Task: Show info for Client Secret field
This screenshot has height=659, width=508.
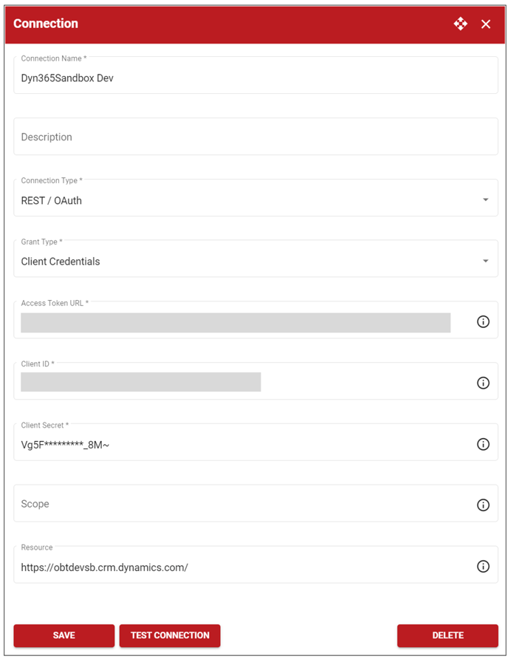Action: click(x=483, y=444)
